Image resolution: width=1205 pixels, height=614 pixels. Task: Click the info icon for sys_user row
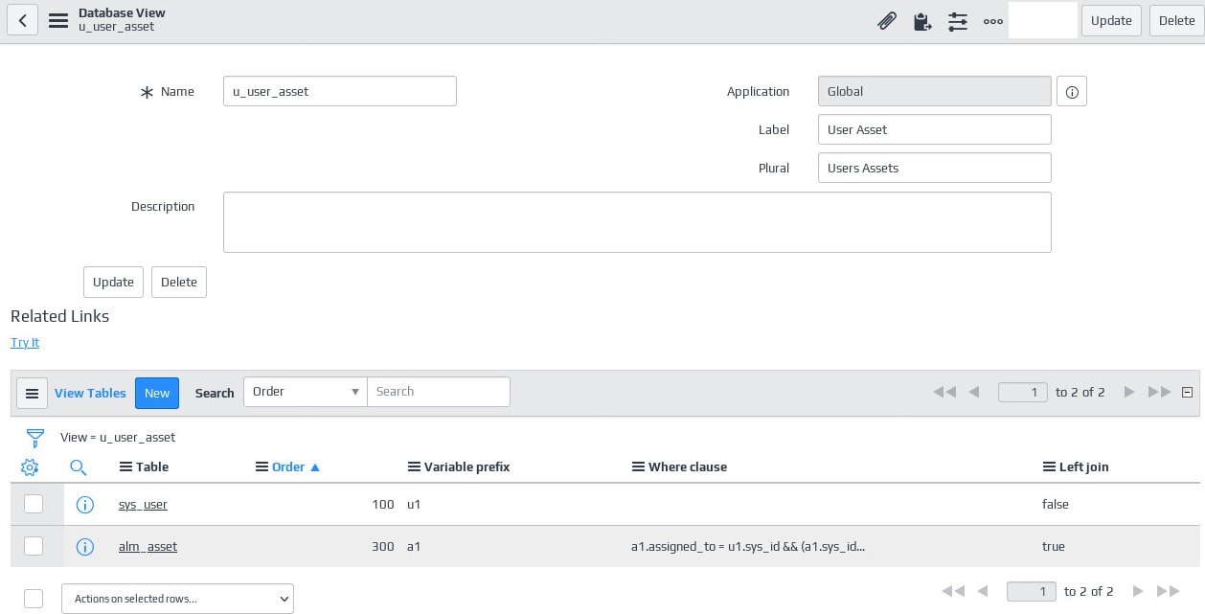click(84, 505)
